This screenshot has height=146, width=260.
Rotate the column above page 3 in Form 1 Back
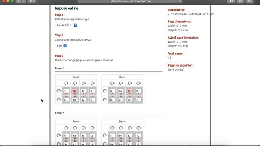point(112,83)
